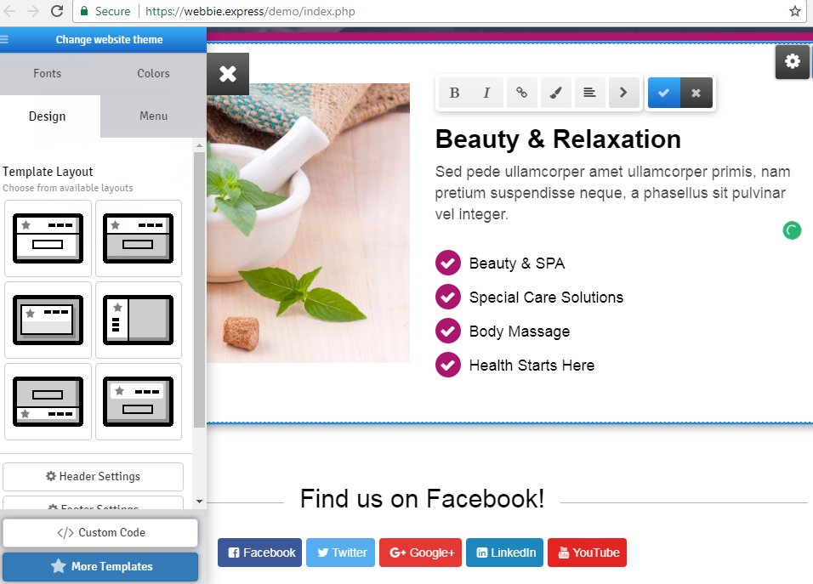Screen dimensions: 813x584
Task: Choose the layout with floating header bar
Action: pyautogui.click(x=139, y=401)
